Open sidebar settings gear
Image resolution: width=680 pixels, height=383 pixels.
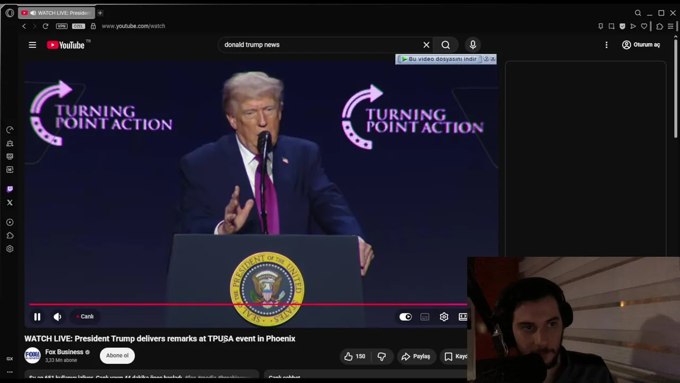pyautogui.click(x=10, y=249)
